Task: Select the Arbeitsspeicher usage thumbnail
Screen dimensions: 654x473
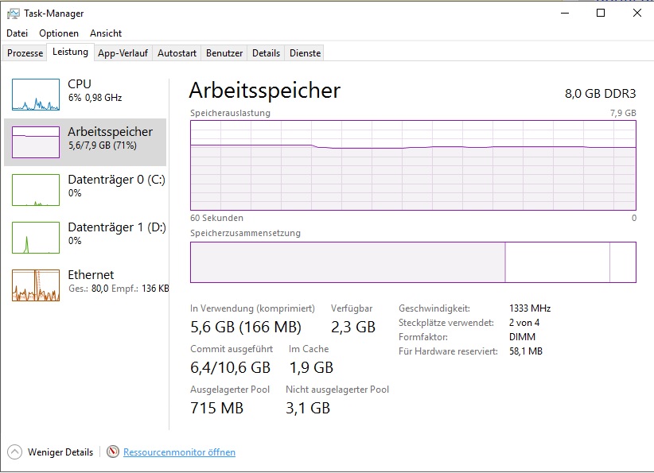Action: tap(36, 142)
